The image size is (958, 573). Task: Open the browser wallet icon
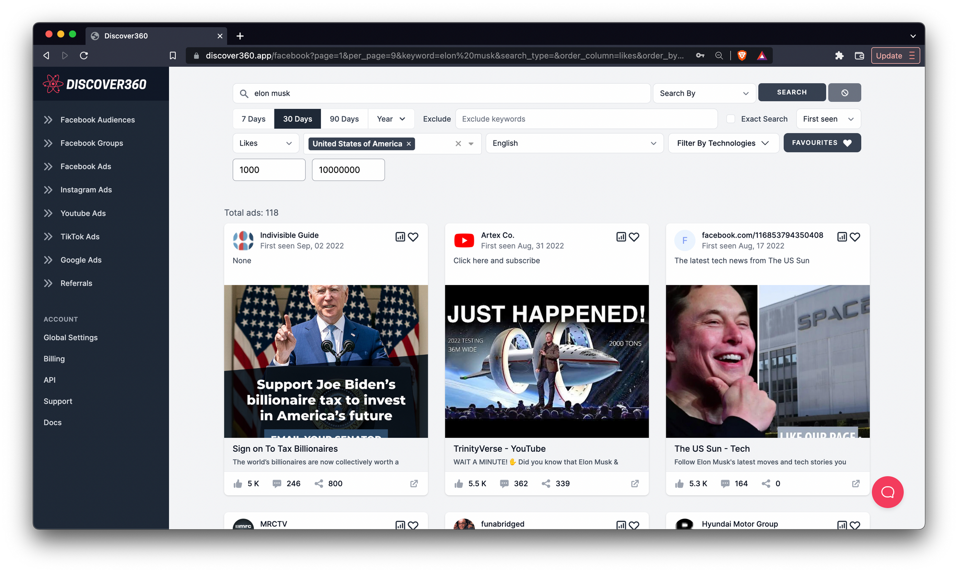(859, 56)
